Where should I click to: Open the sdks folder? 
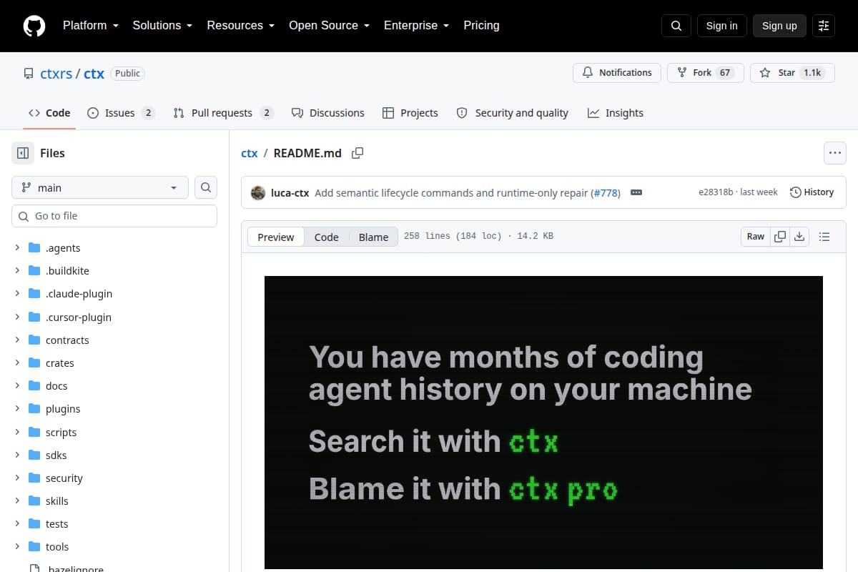(56, 455)
